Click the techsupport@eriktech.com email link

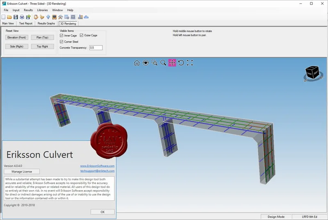98,171
